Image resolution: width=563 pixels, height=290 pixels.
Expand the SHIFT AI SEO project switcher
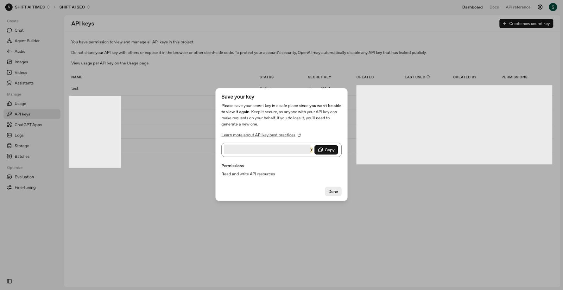[x=88, y=7]
